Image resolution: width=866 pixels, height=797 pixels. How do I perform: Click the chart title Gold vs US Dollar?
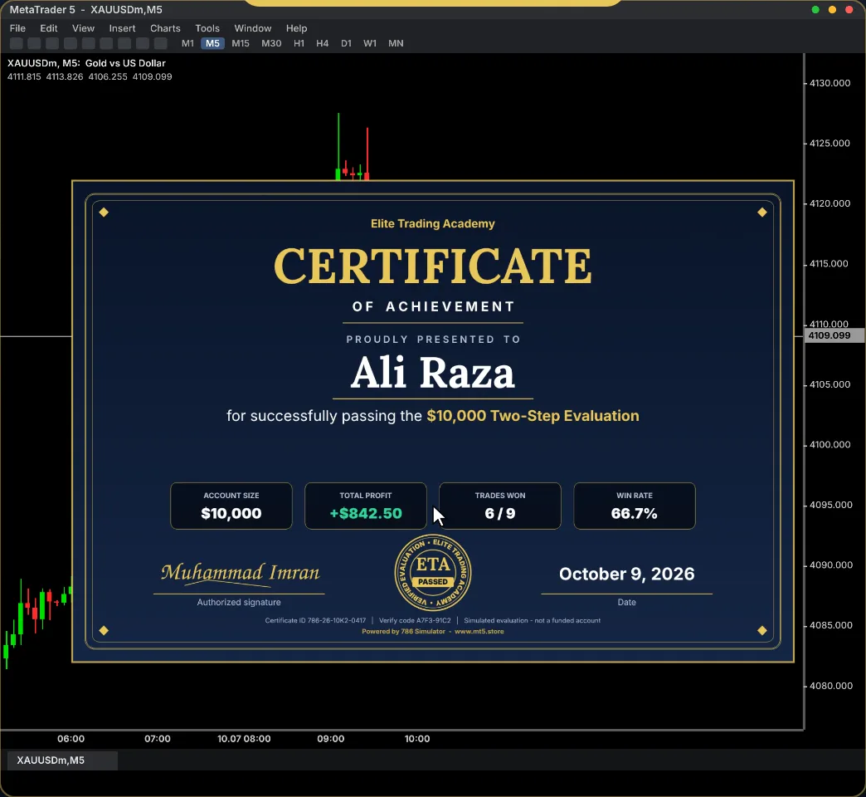tap(125, 63)
